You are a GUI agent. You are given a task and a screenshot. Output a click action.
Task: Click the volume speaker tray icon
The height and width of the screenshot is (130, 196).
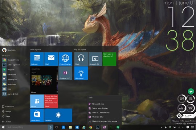[183, 127]
